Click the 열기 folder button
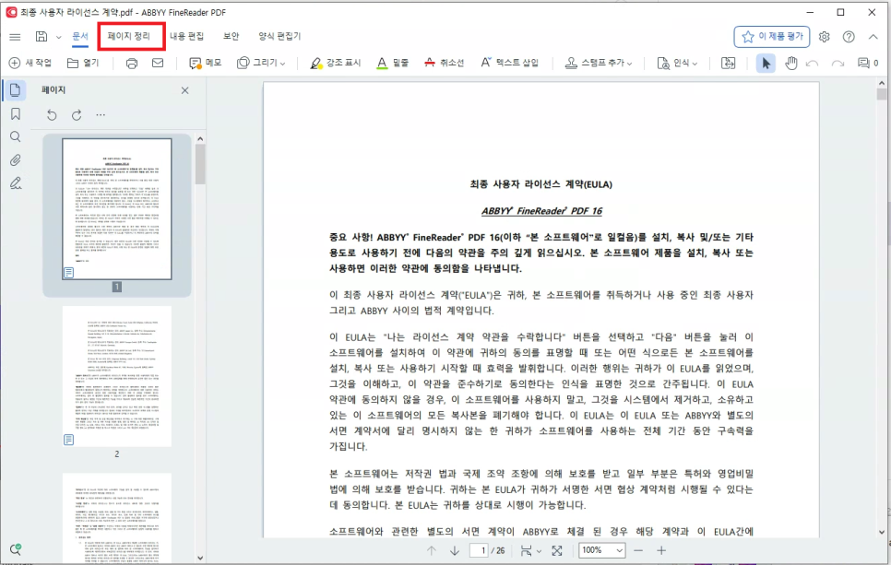 tap(83, 63)
